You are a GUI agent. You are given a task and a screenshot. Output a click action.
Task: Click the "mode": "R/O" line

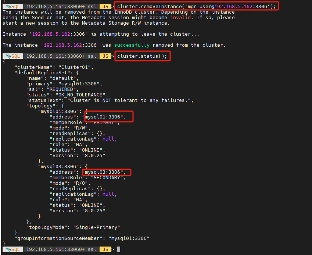[70, 183]
